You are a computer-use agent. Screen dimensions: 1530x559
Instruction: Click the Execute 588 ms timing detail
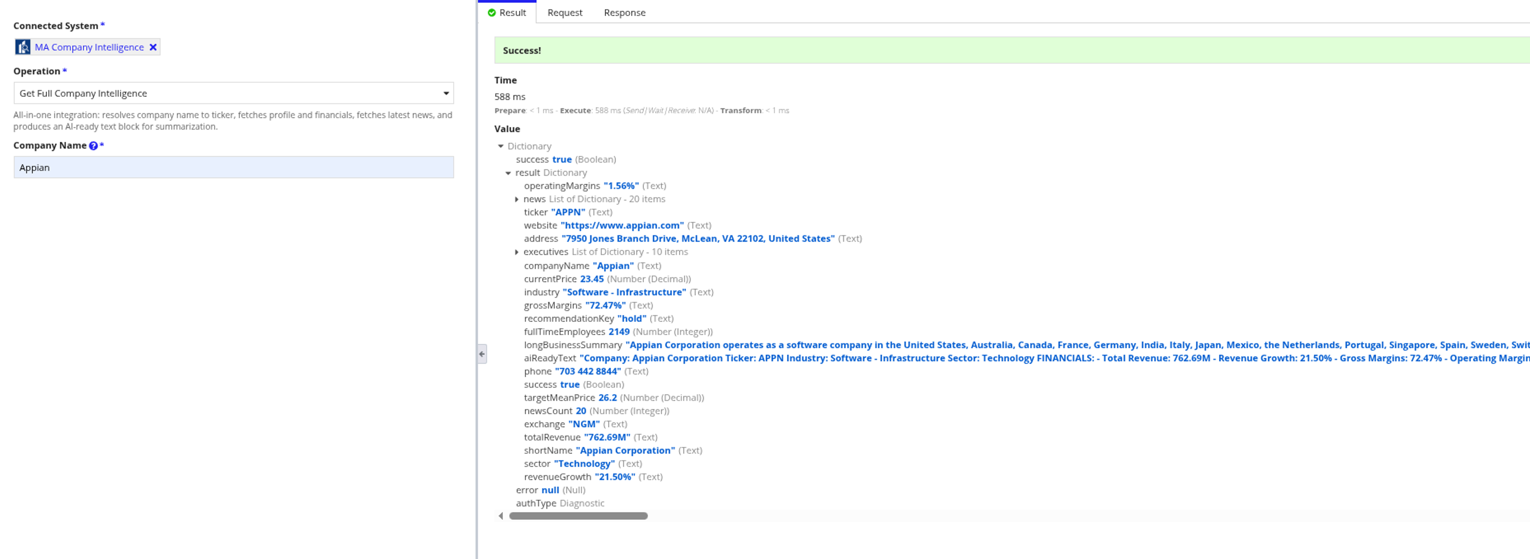[637, 110]
